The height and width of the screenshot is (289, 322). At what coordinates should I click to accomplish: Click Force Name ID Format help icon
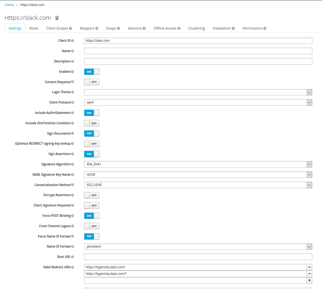(72, 236)
